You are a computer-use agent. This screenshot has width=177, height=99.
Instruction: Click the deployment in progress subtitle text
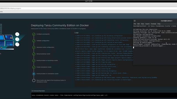tap(58, 29)
